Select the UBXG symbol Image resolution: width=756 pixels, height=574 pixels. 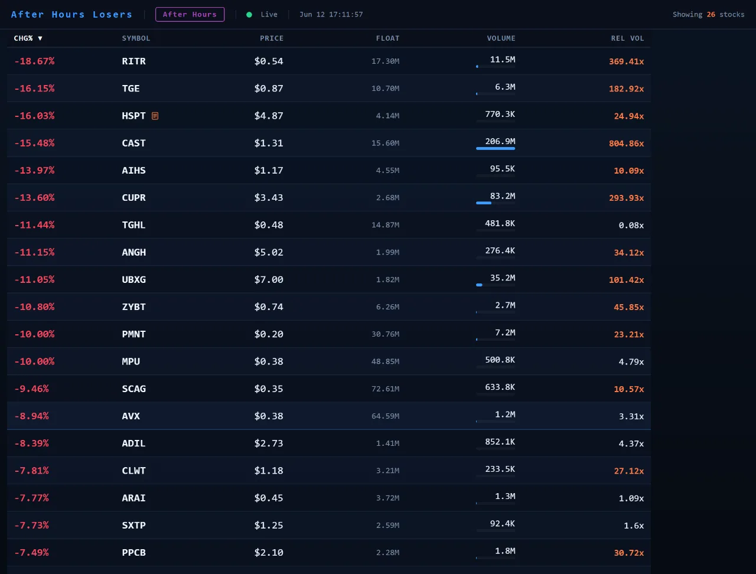133,279
